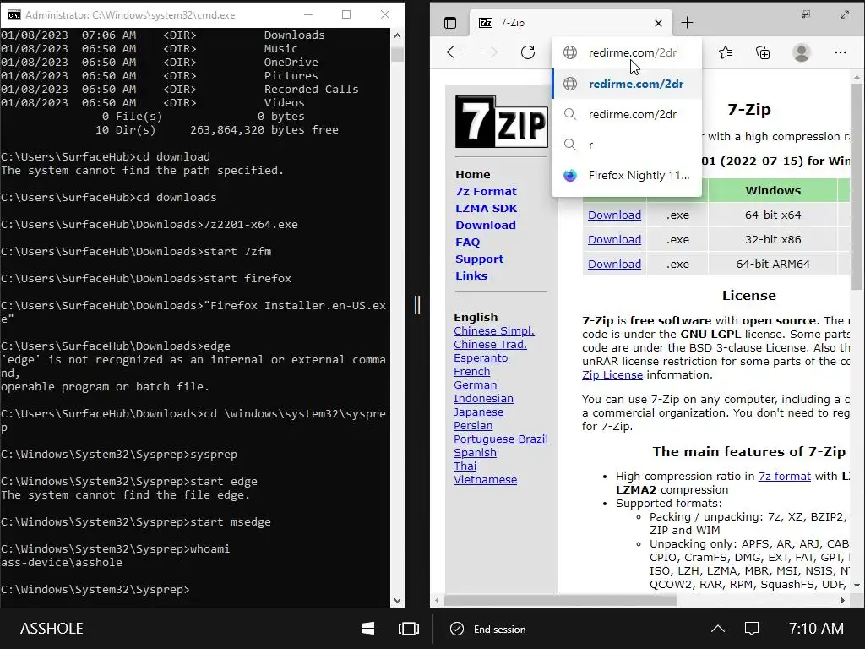Click the Home sidebar text
This screenshot has height=649, width=865.
(473, 174)
